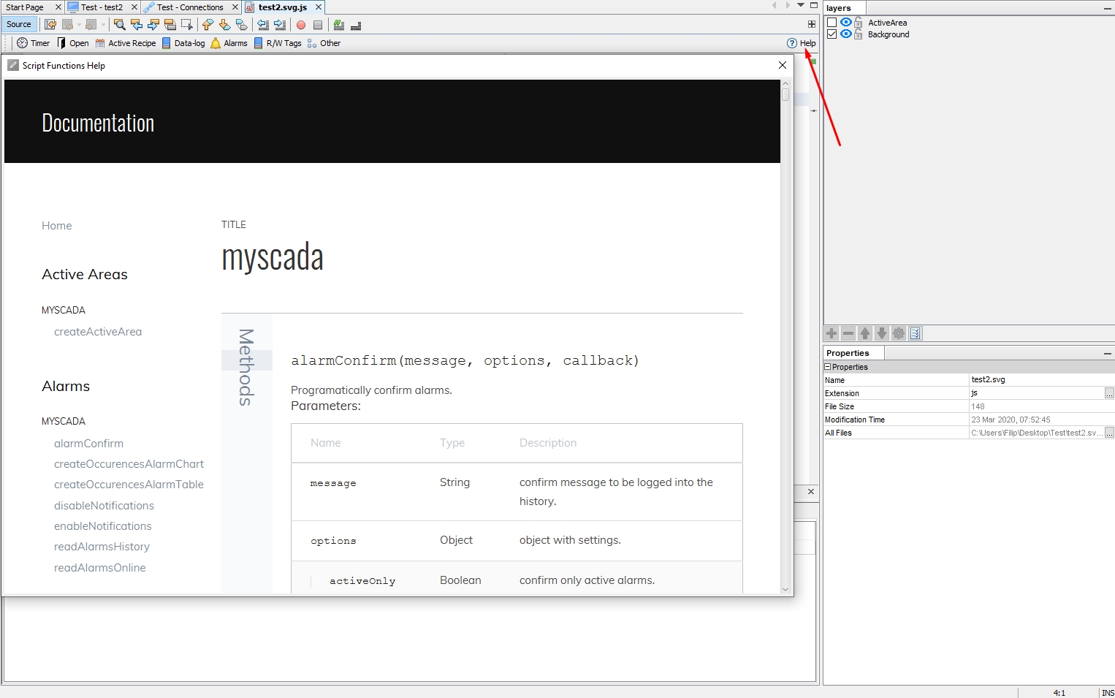Open enableNotifications documentation link

(103, 526)
